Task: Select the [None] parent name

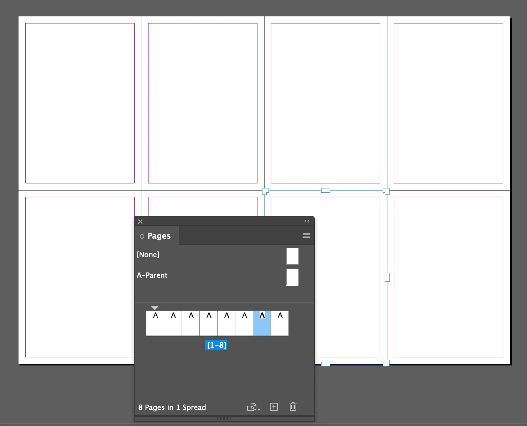Action: coord(148,255)
